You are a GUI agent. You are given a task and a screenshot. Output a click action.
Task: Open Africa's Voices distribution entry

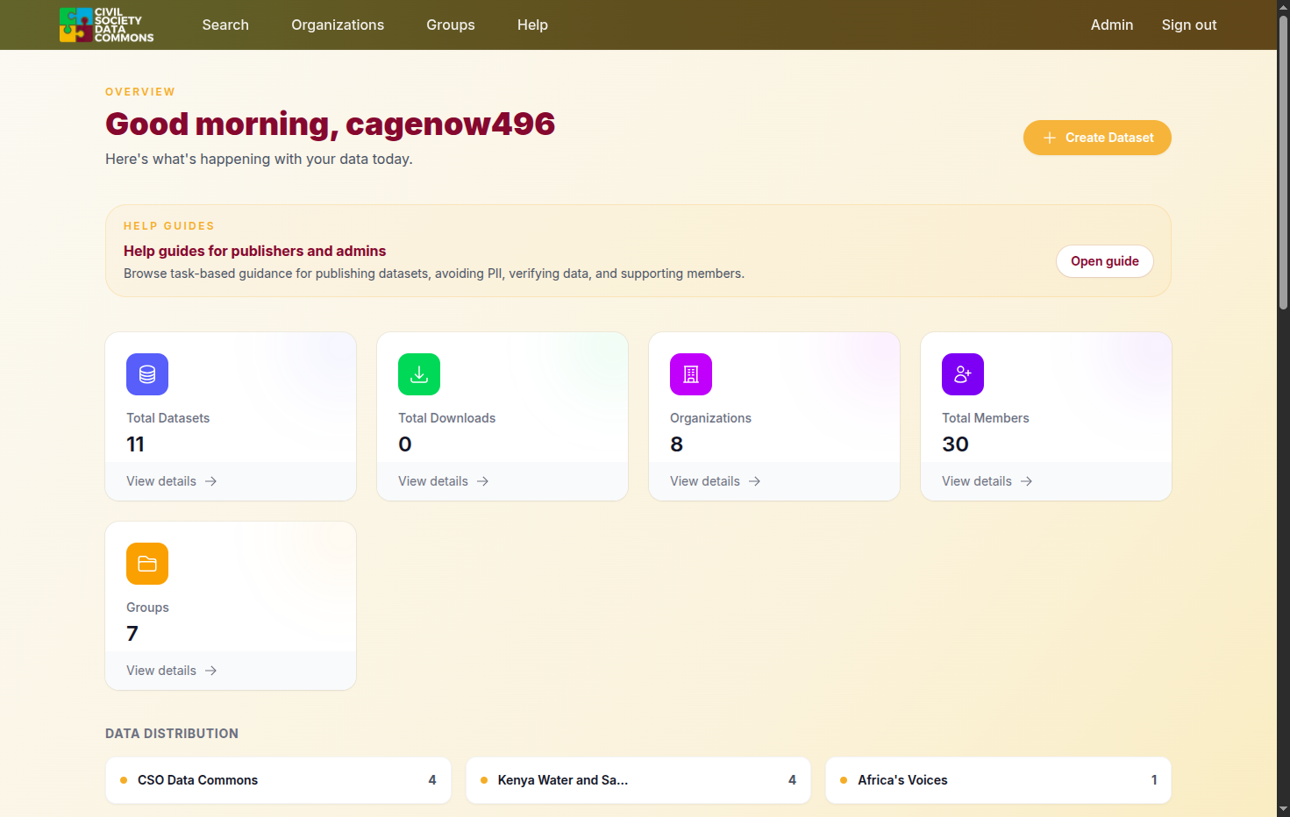point(998,780)
